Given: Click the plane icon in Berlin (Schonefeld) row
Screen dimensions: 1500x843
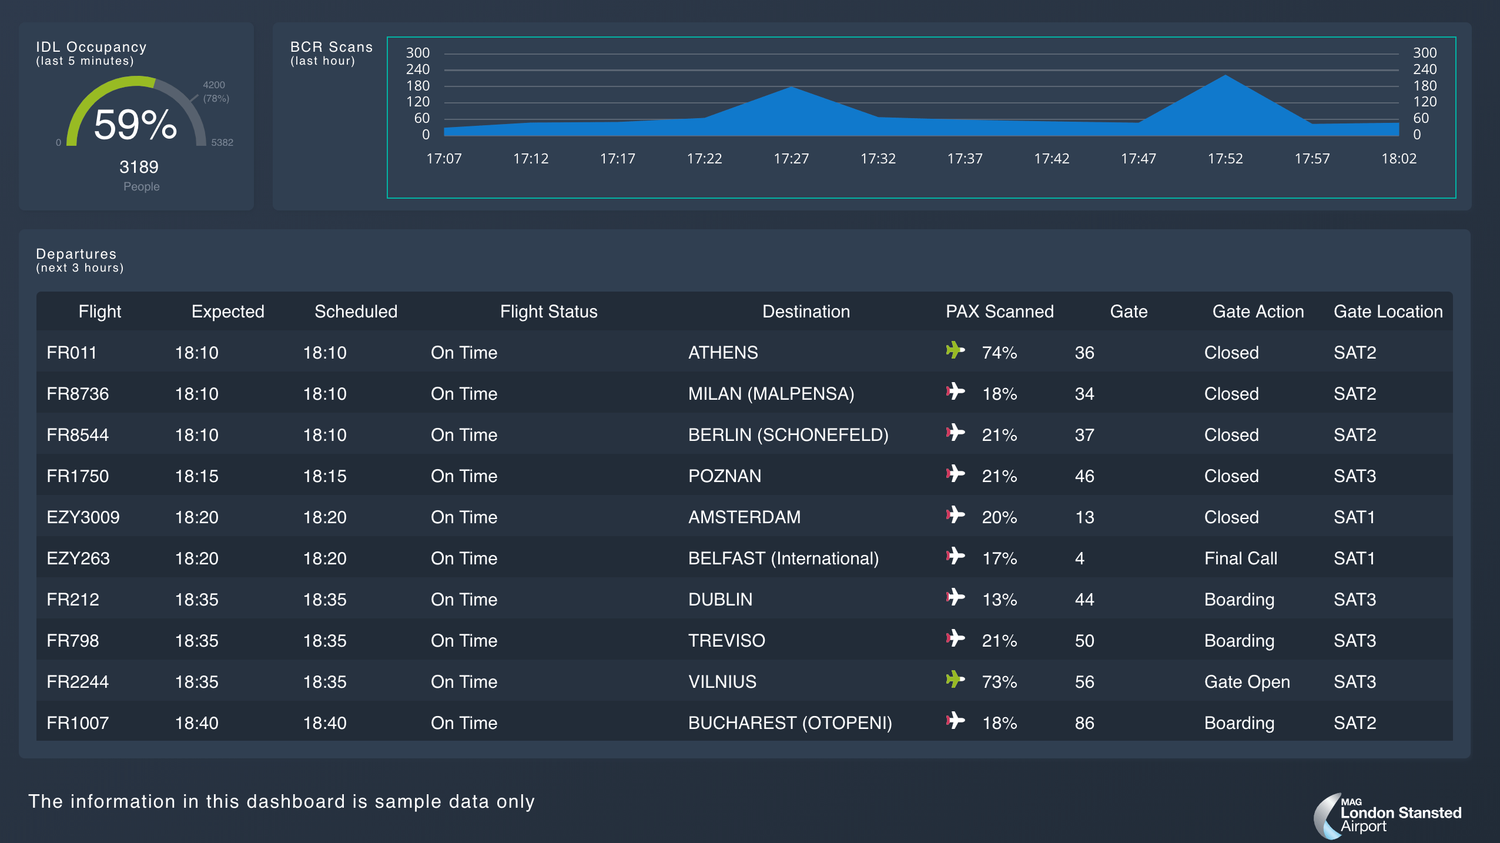Looking at the screenshot, I should click(955, 433).
